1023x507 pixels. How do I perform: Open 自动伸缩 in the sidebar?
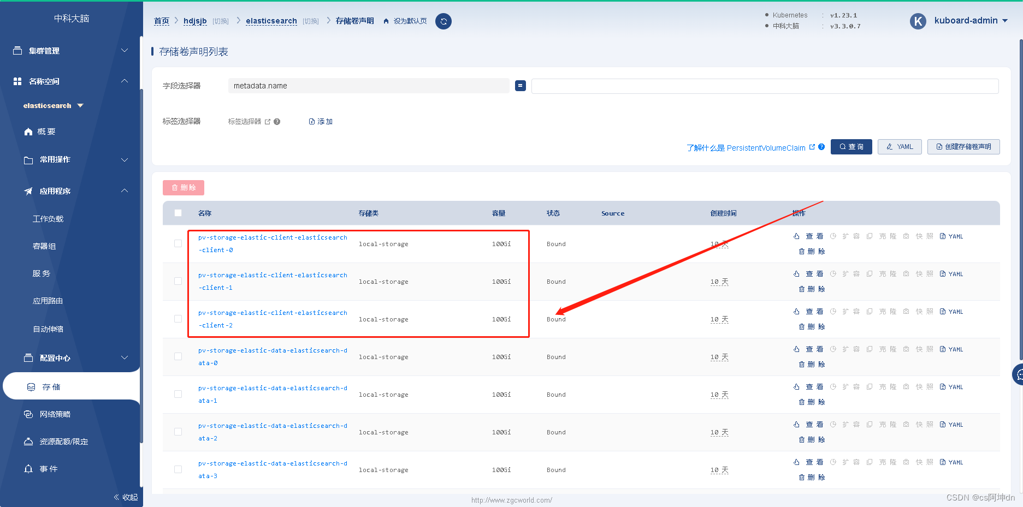48,329
